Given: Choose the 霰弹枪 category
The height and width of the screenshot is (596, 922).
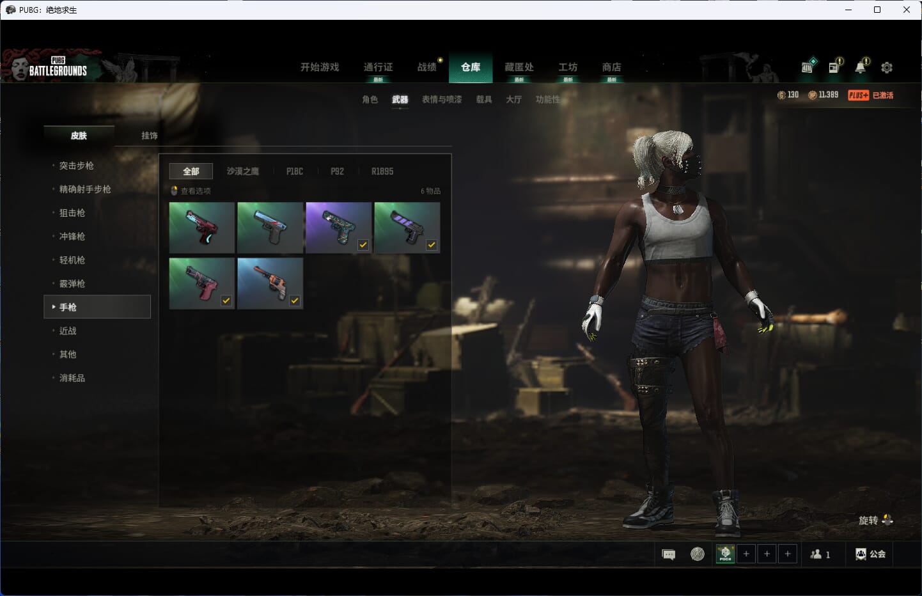Looking at the screenshot, I should point(72,284).
